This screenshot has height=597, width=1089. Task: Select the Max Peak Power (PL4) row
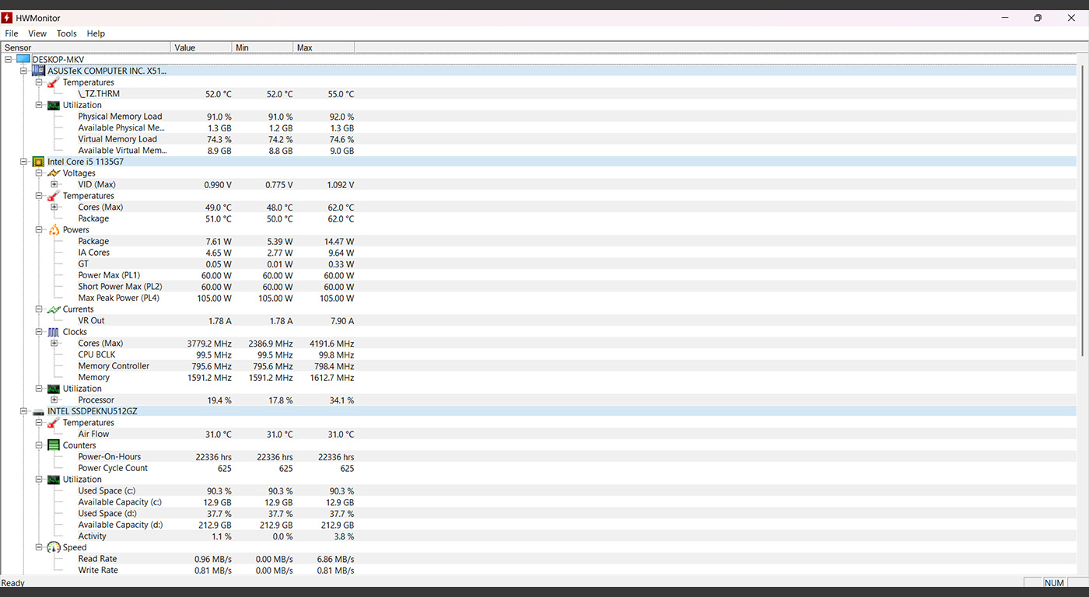pyautogui.click(x=537, y=298)
